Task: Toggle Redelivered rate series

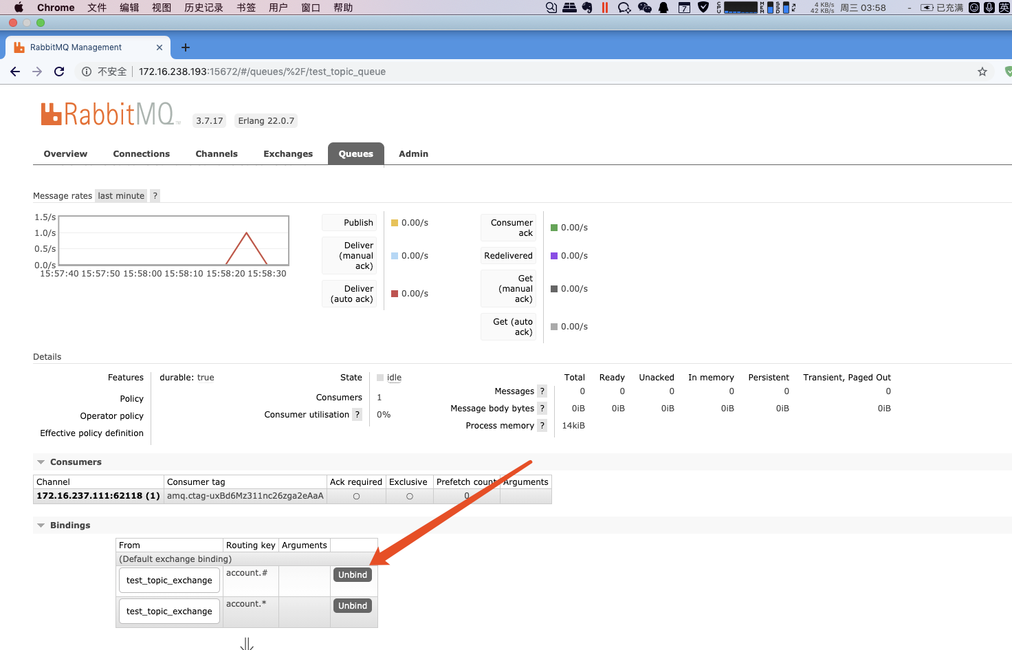Action: click(x=509, y=256)
